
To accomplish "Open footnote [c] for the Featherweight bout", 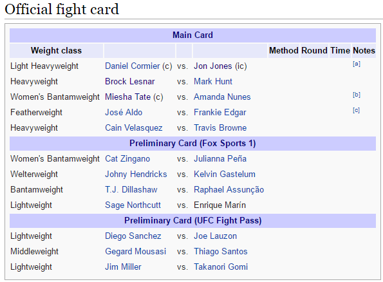I will coord(356,110).
